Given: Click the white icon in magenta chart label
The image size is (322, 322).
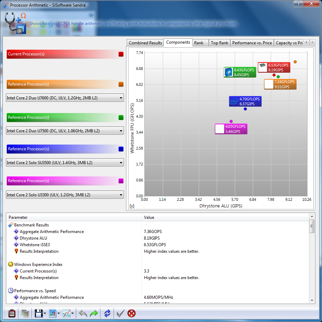Looking at the screenshot, I should 220,129.
